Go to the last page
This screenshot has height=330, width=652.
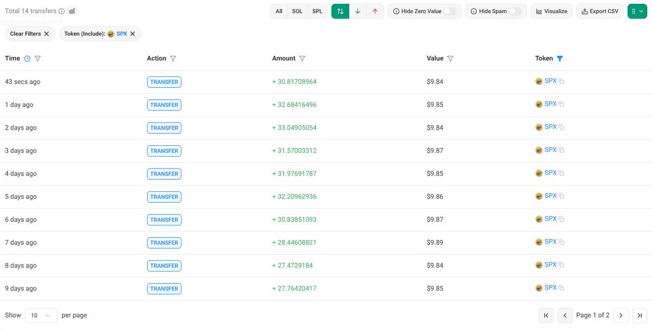pos(640,315)
